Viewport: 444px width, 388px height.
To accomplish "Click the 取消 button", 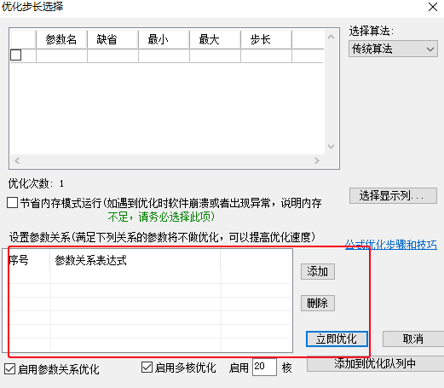I will tap(413, 339).
